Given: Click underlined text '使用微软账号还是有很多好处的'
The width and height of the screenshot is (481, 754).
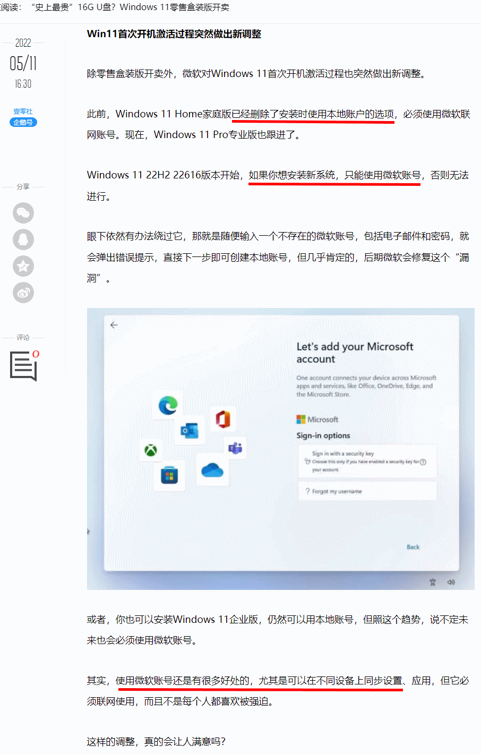Looking at the screenshot, I should point(183,681).
